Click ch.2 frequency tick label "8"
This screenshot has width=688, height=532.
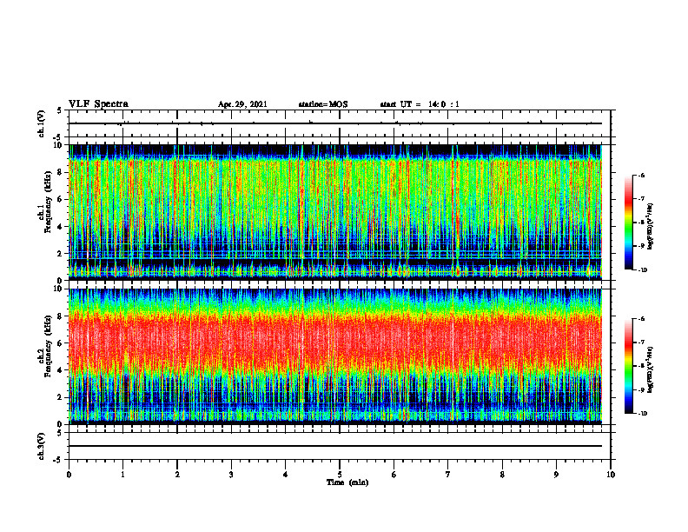coord(61,316)
